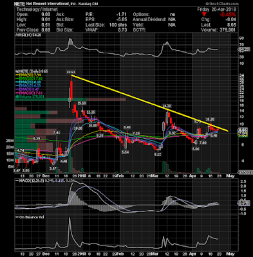The width and height of the screenshot is (253, 257).
Task: Click the 23.51 peak price label
Action: [x=71, y=72]
